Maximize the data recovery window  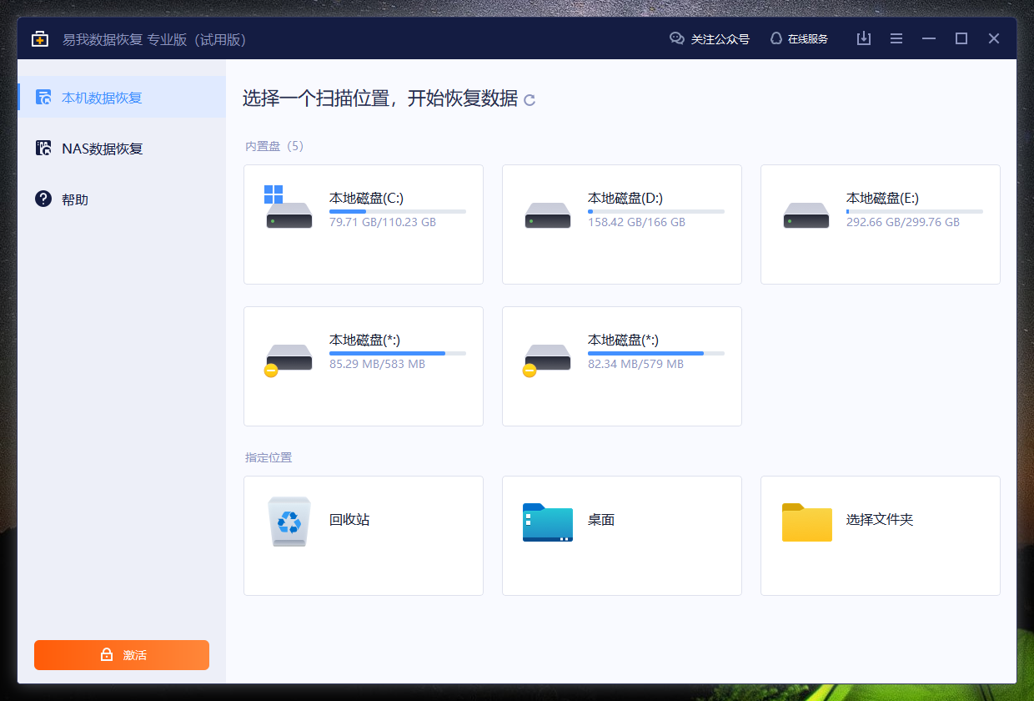tap(961, 38)
